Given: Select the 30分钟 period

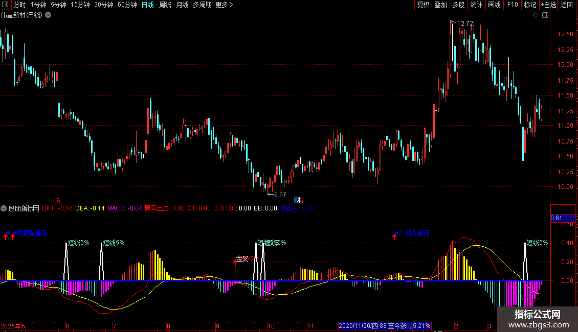Looking at the screenshot, I should click(104, 5).
